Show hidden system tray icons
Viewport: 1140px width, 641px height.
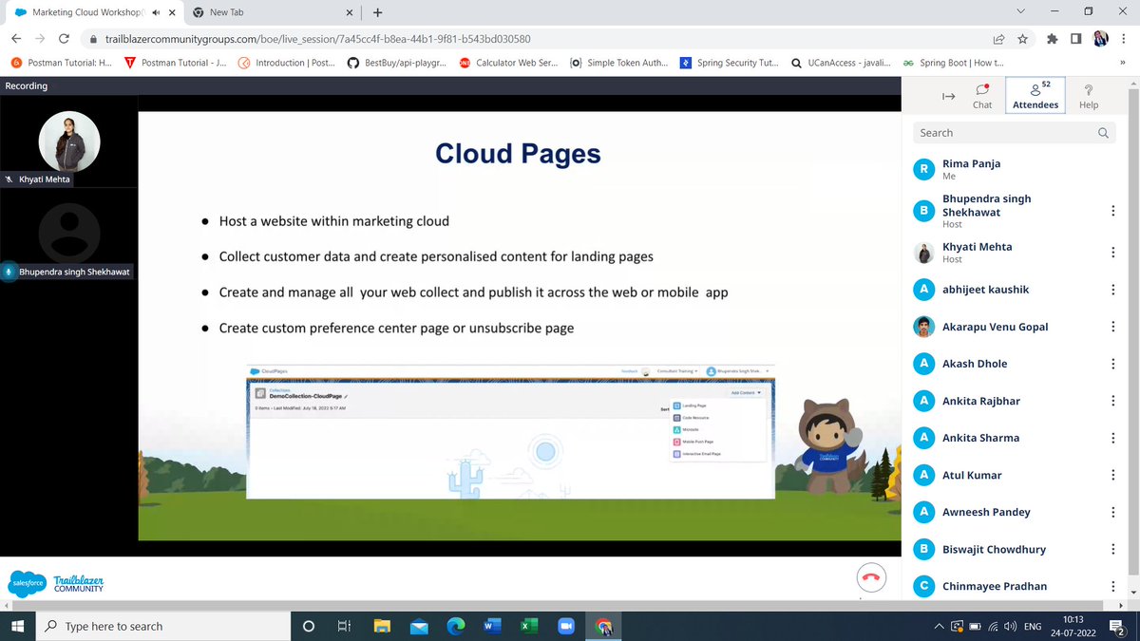pyautogui.click(x=939, y=627)
